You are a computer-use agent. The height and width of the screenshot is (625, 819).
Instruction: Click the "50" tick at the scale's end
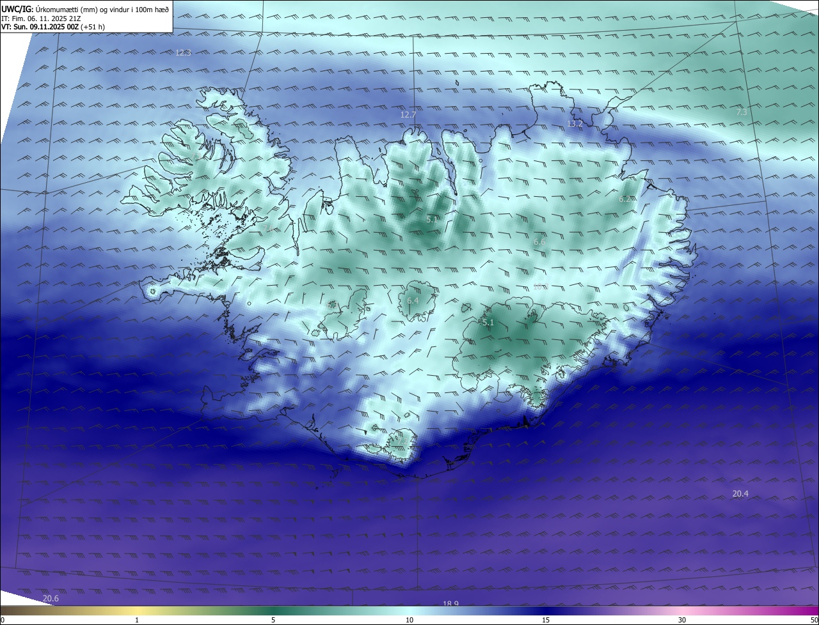coord(814,620)
